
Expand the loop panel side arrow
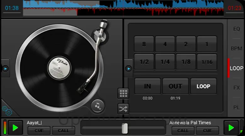129,68
